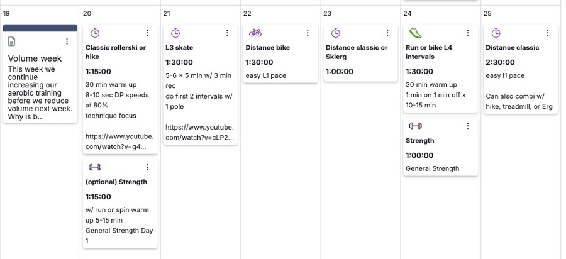Click the stopwatch icon on Classic rollerski workout
Screen dimensions: 566x259
coord(95,33)
